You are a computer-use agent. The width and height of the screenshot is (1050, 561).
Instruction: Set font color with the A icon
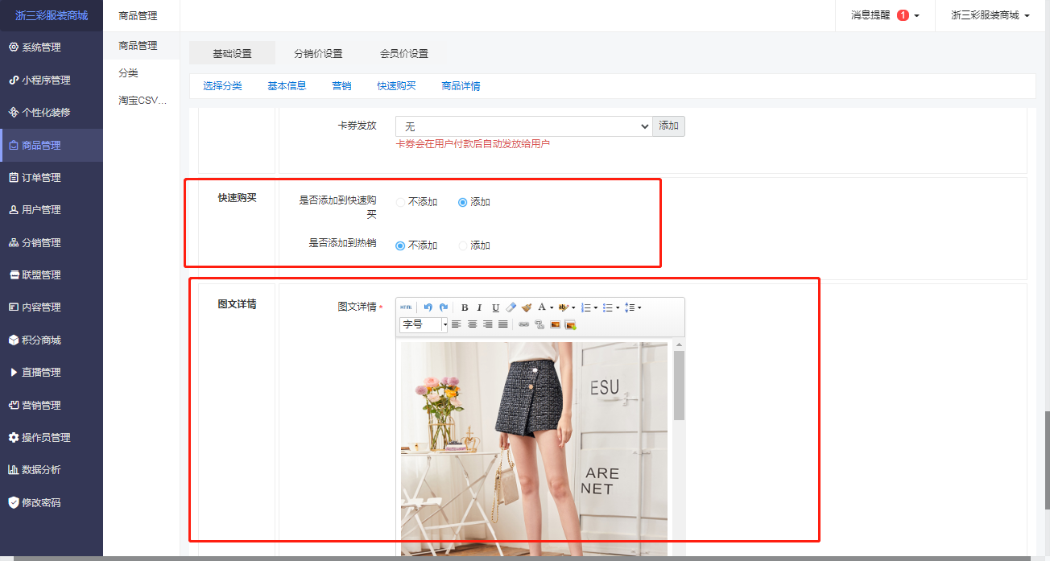[x=542, y=307]
